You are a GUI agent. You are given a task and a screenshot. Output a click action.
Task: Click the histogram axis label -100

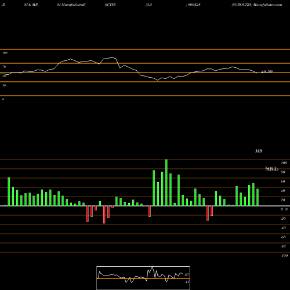[x=284, y=256]
